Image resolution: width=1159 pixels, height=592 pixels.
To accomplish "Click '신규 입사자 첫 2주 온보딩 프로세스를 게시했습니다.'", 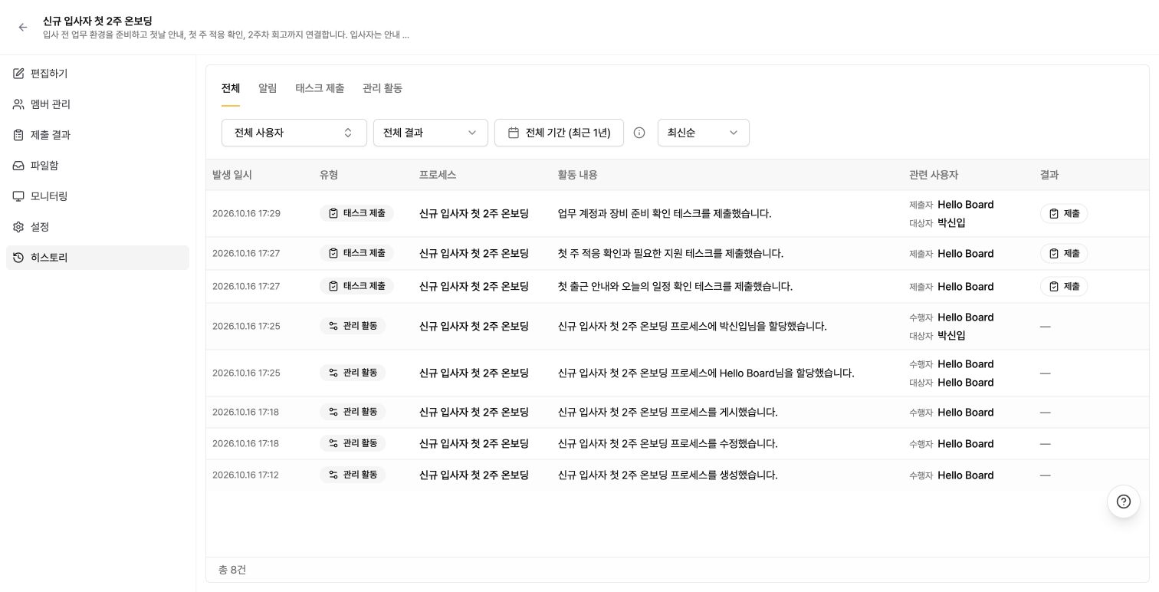I will tap(668, 413).
